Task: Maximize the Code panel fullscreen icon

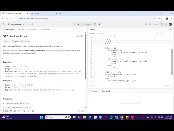Action: (x=167, y=29)
